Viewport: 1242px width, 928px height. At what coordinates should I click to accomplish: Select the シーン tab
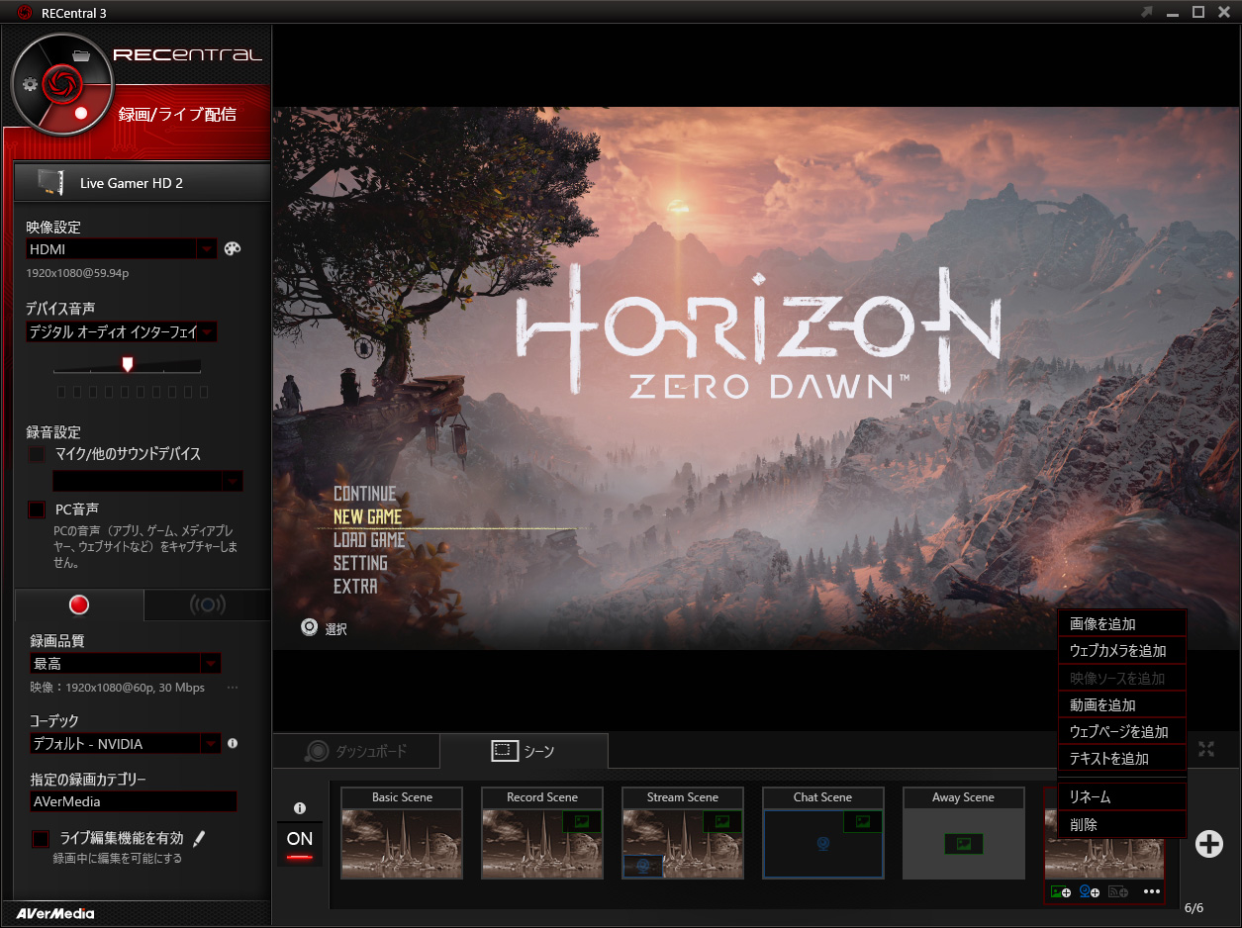click(x=524, y=751)
